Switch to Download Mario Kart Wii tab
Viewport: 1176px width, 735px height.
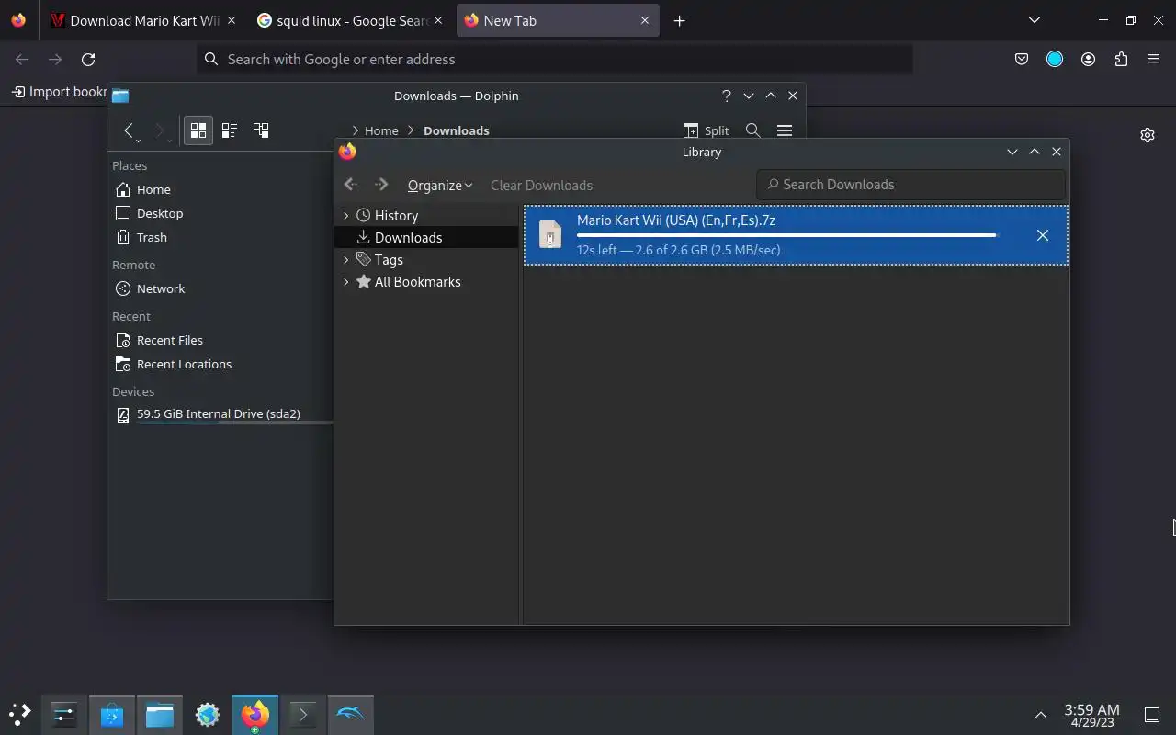[144, 20]
